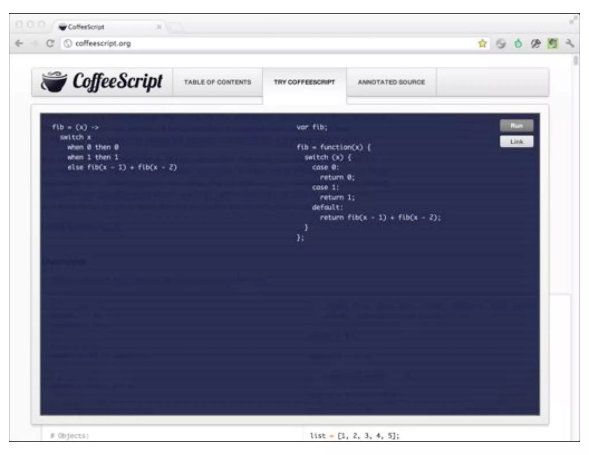Click the green Evernote extension icon
Viewport: 589px width, 455px height.
click(x=552, y=44)
